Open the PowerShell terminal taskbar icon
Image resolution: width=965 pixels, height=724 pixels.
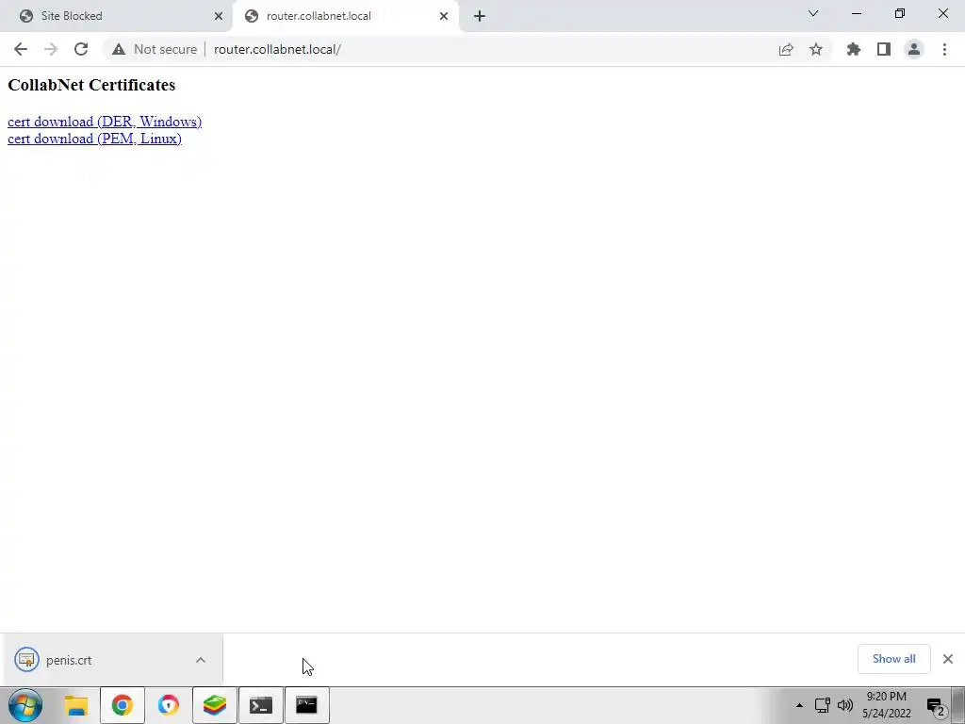pyautogui.click(x=261, y=705)
